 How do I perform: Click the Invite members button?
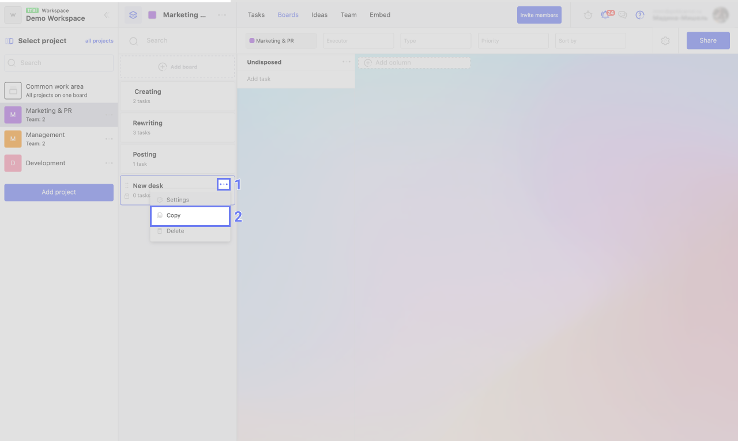coord(539,15)
